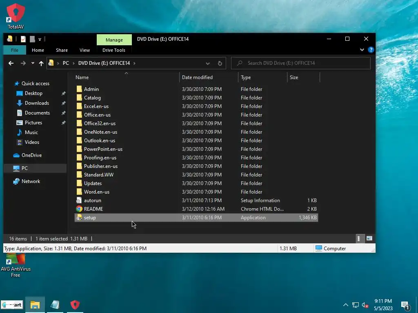Refresh the folder with the refresh icon

(x=220, y=63)
